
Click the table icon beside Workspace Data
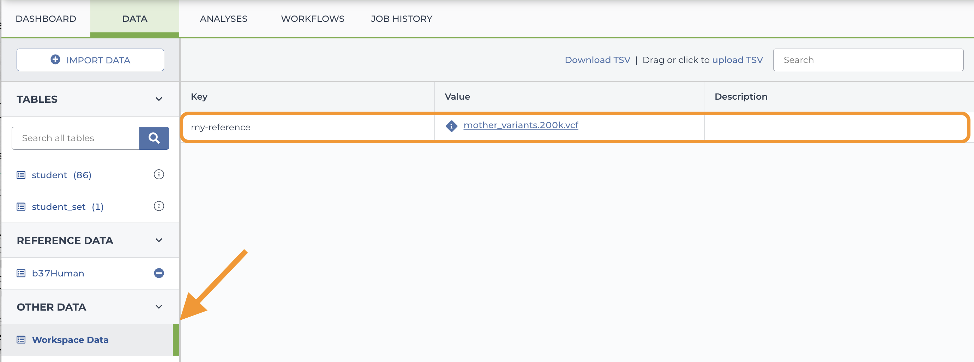(21, 340)
